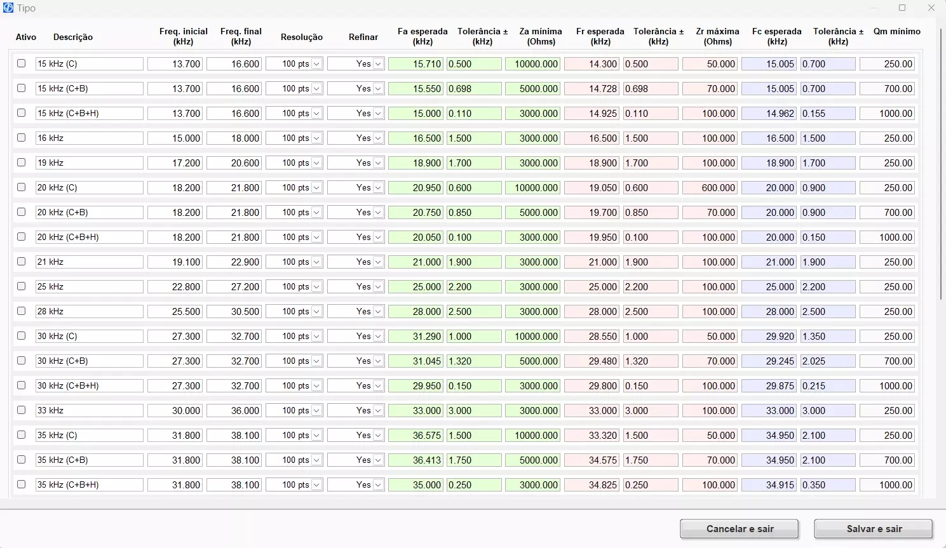The width and height of the screenshot is (946, 548).
Task: Open the Resolução dropdown for 30 kHz (C)
Action: (316, 337)
